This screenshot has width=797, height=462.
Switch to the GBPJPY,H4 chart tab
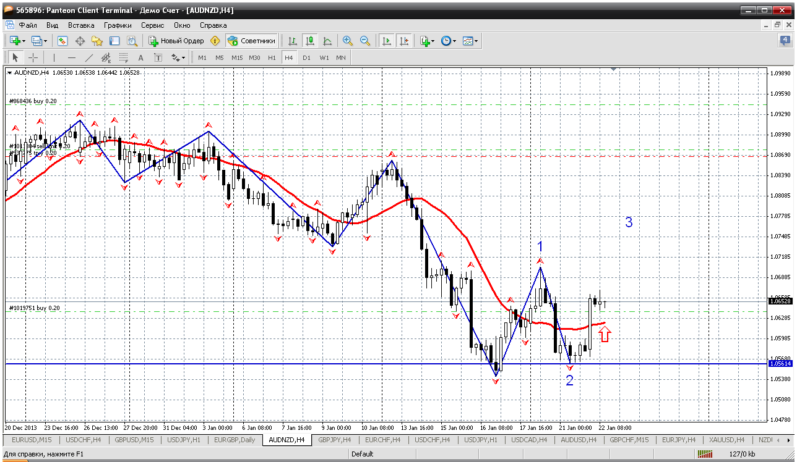point(334,440)
